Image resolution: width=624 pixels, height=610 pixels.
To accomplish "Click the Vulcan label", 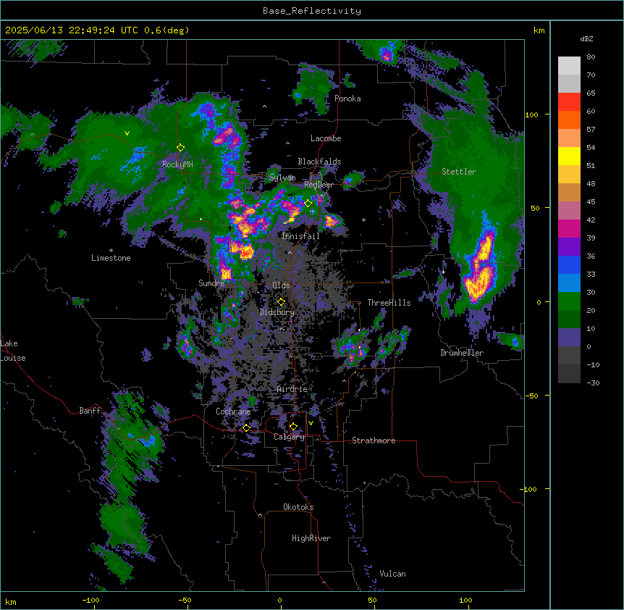I will 392,574.
